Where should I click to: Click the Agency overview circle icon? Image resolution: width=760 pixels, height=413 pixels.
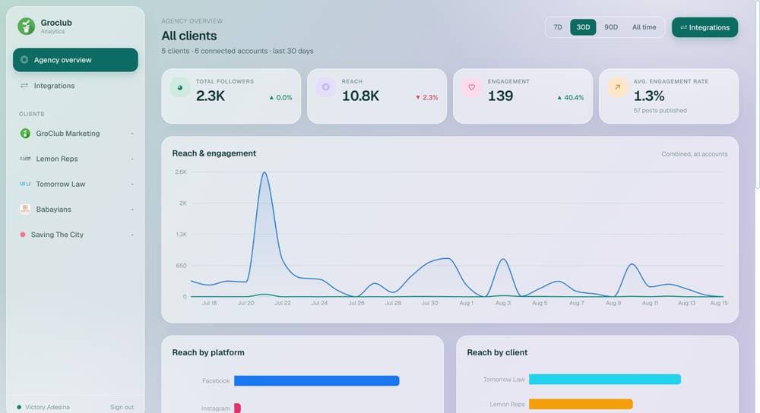[x=24, y=59]
